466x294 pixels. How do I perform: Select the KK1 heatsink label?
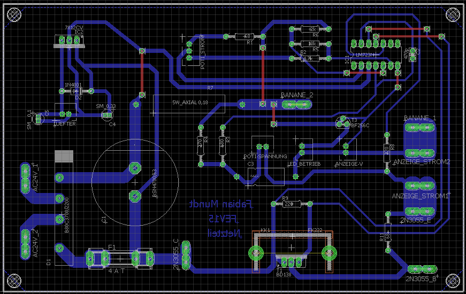pos(265,230)
